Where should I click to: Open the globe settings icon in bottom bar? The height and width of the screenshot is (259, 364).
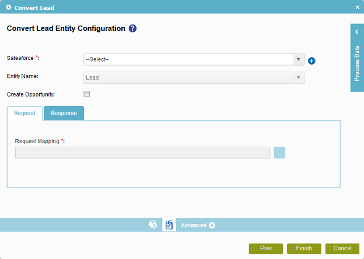[153, 225]
